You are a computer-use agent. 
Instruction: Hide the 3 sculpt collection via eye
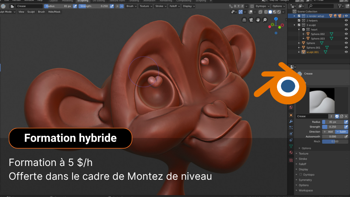pyautogui.click(x=346, y=25)
